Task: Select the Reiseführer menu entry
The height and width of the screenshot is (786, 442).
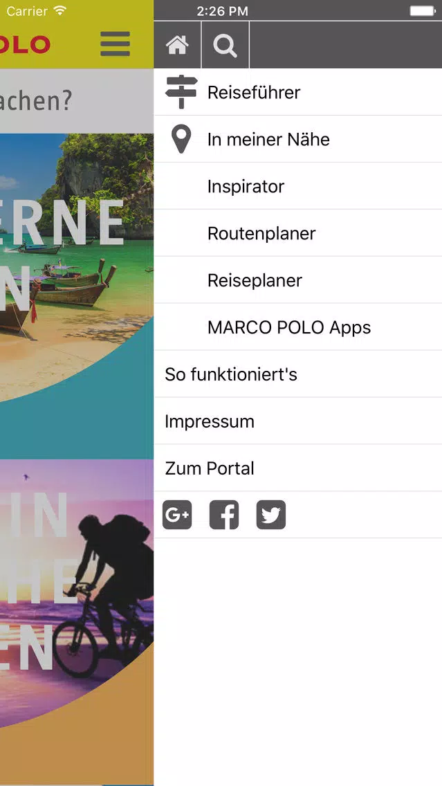Action: 298,92
